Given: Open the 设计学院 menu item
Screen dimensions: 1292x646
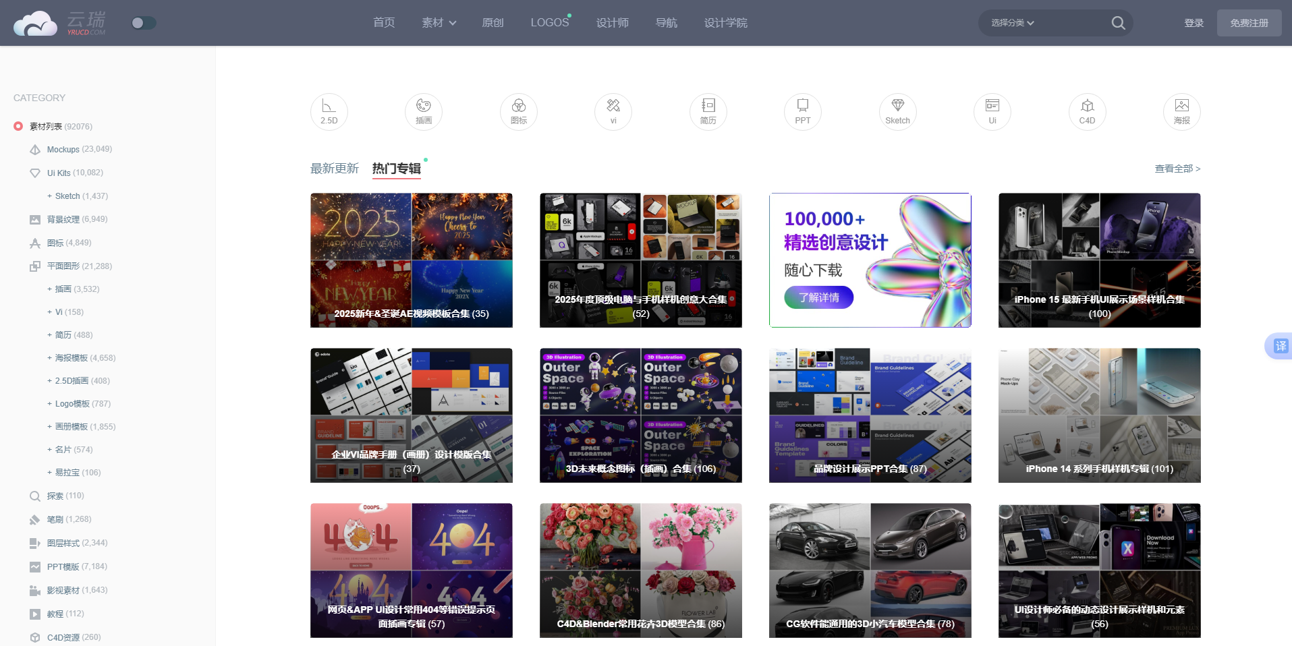Looking at the screenshot, I should coord(725,23).
